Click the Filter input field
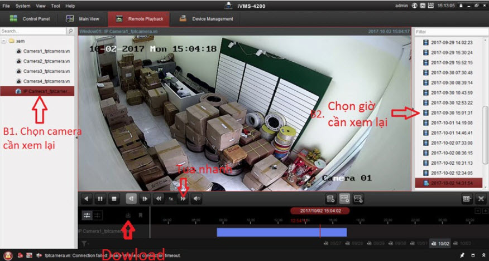 coord(450,32)
